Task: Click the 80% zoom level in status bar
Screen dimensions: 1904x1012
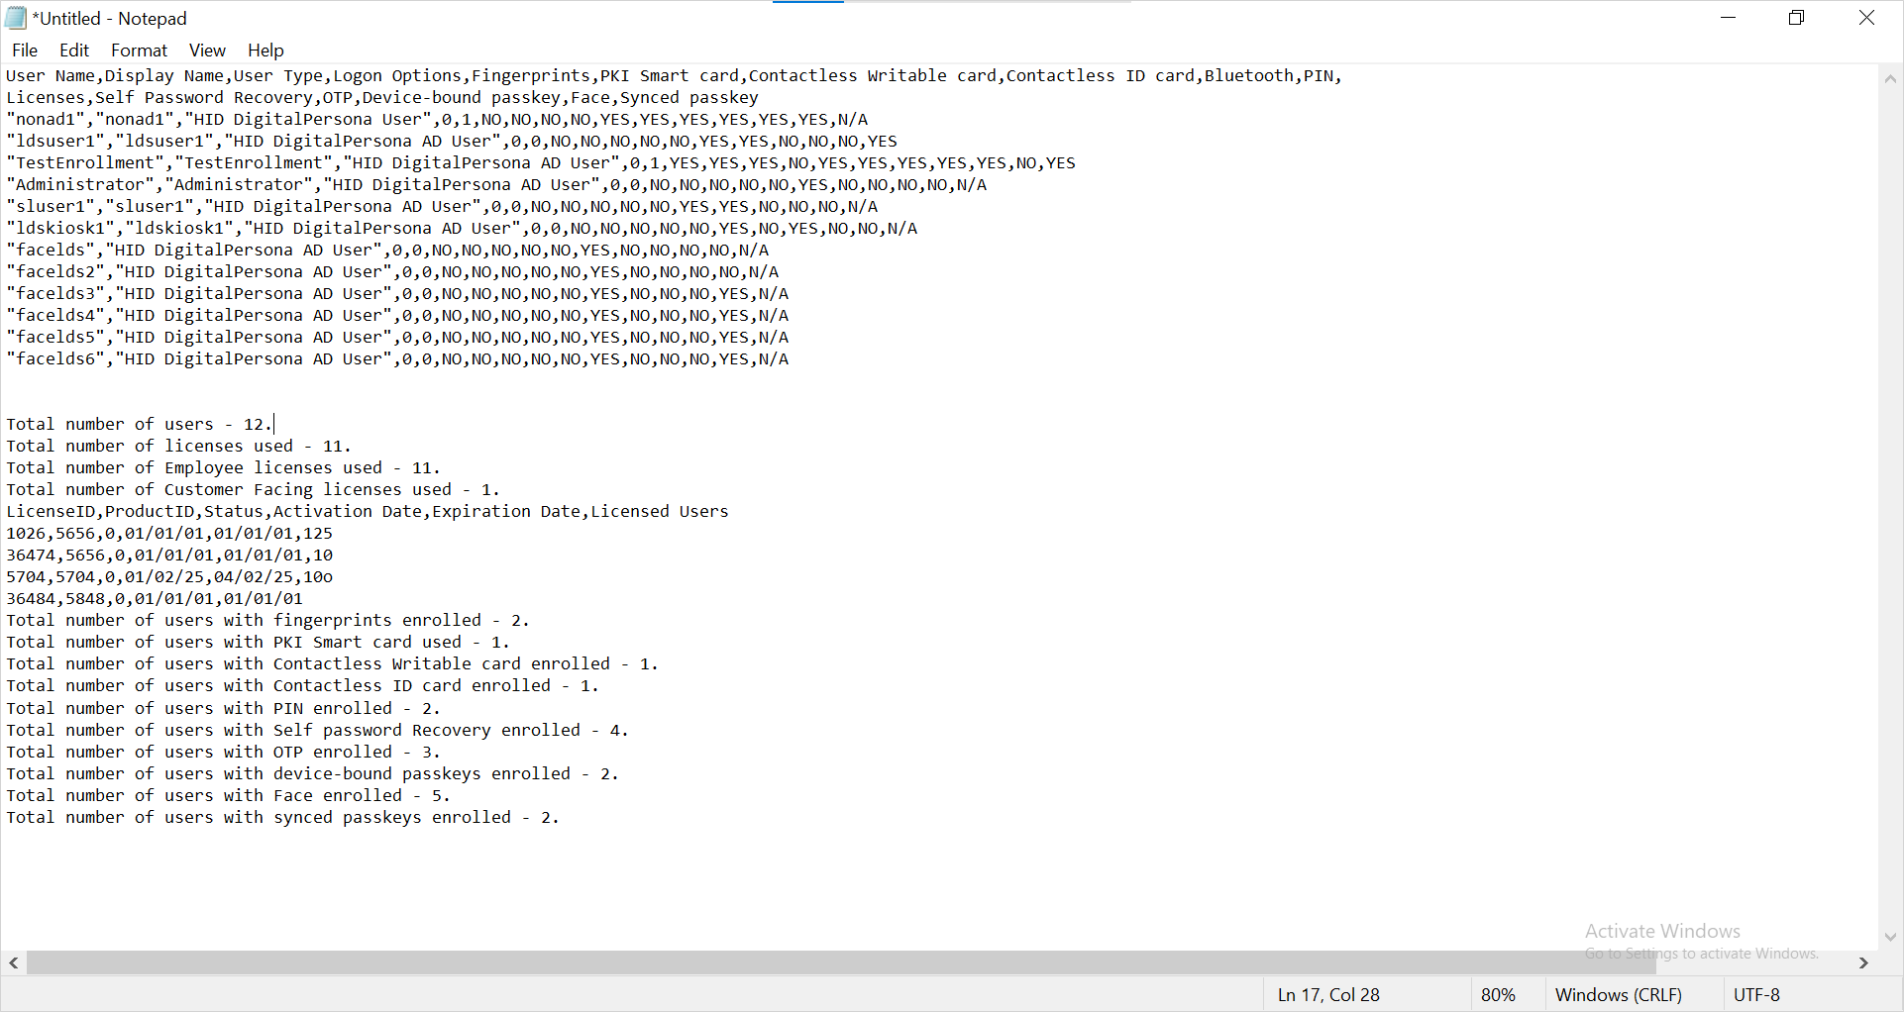Action: [1498, 995]
